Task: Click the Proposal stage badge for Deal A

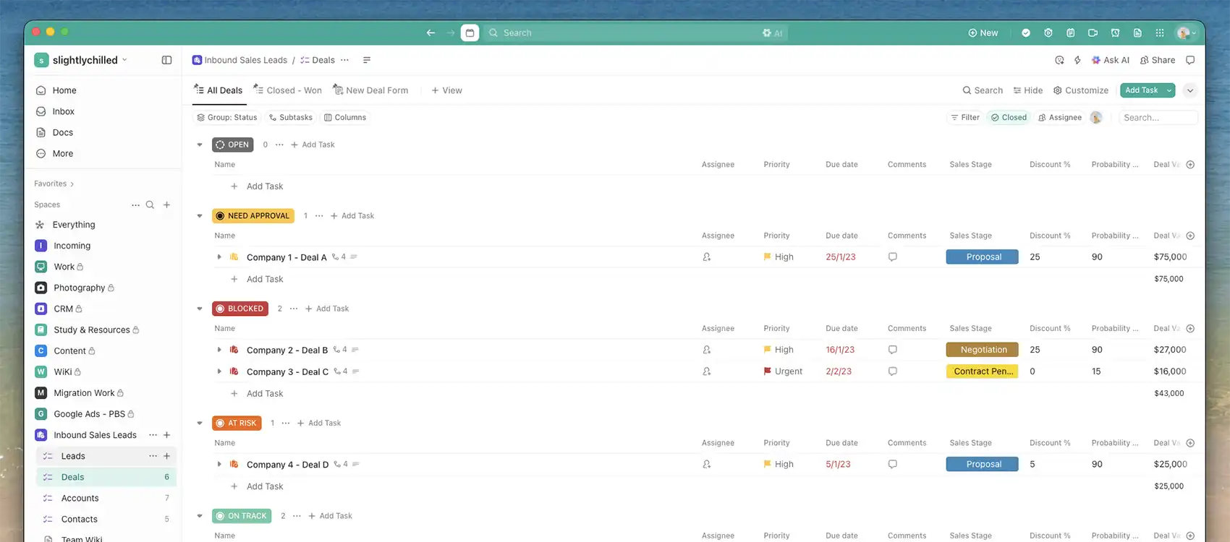Action: coord(983,257)
